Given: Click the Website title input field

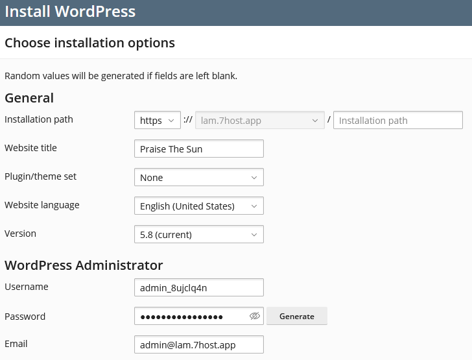Looking at the screenshot, I should pos(199,149).
